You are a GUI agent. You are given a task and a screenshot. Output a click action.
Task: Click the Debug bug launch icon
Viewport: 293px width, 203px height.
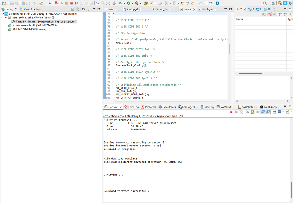(x=121, y=3)
